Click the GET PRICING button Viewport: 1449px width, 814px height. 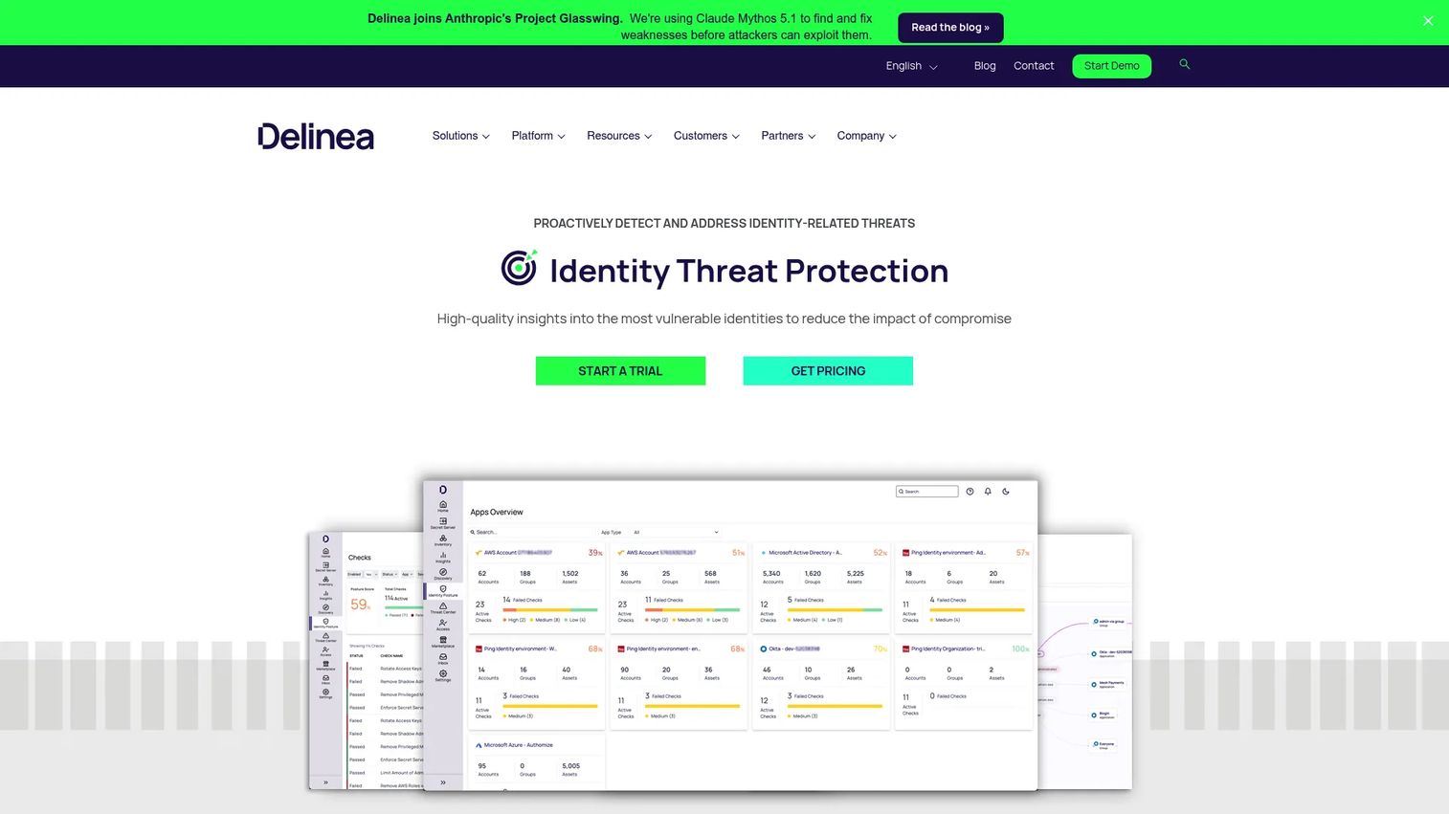click(x=828, y=371)
